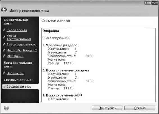Maximize the wizard window
Image resolution: width=159 pixels, height=114 pixels.
148,3
